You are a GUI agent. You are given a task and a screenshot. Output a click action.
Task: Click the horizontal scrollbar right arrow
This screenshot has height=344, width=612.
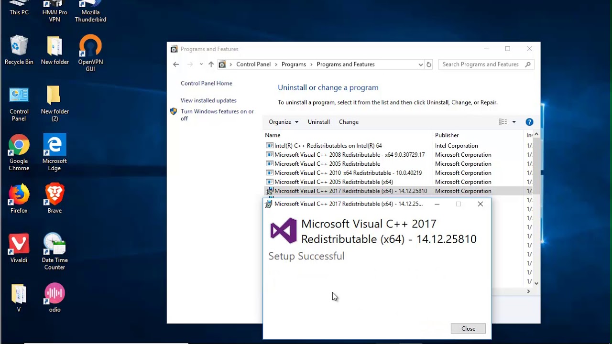pos(528,291)
